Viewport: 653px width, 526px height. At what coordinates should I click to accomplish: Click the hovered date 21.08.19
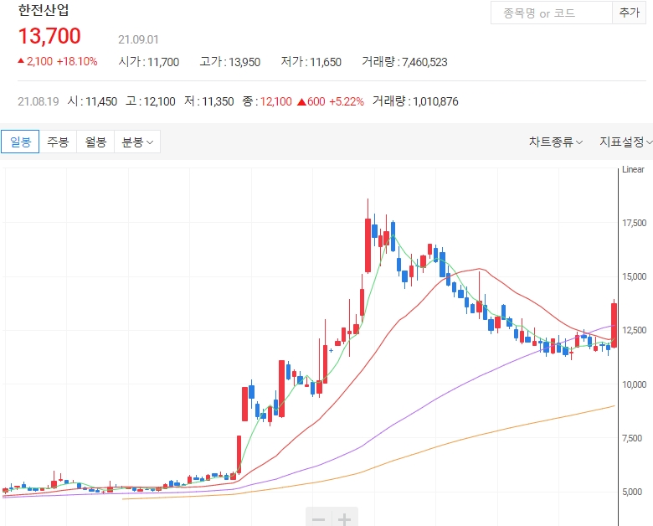39,101
